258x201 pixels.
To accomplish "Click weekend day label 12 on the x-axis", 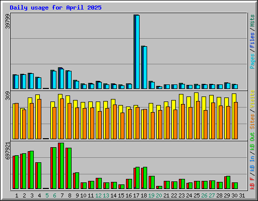I will pyautogui.click(x=99, y=195).
